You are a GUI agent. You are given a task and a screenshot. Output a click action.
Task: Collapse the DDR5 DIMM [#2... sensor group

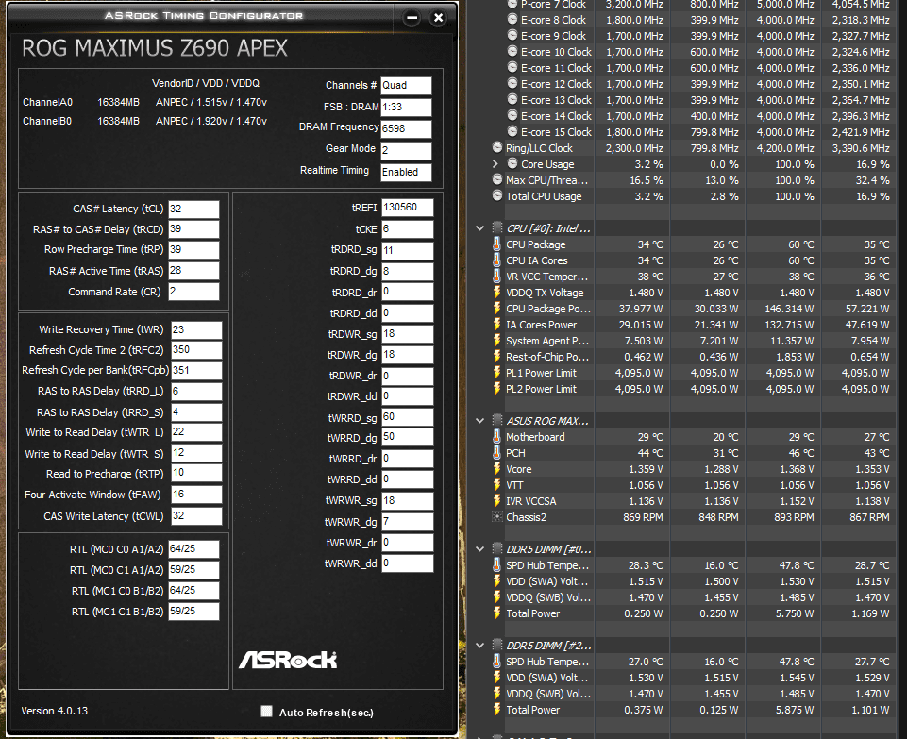coord(479,646)
